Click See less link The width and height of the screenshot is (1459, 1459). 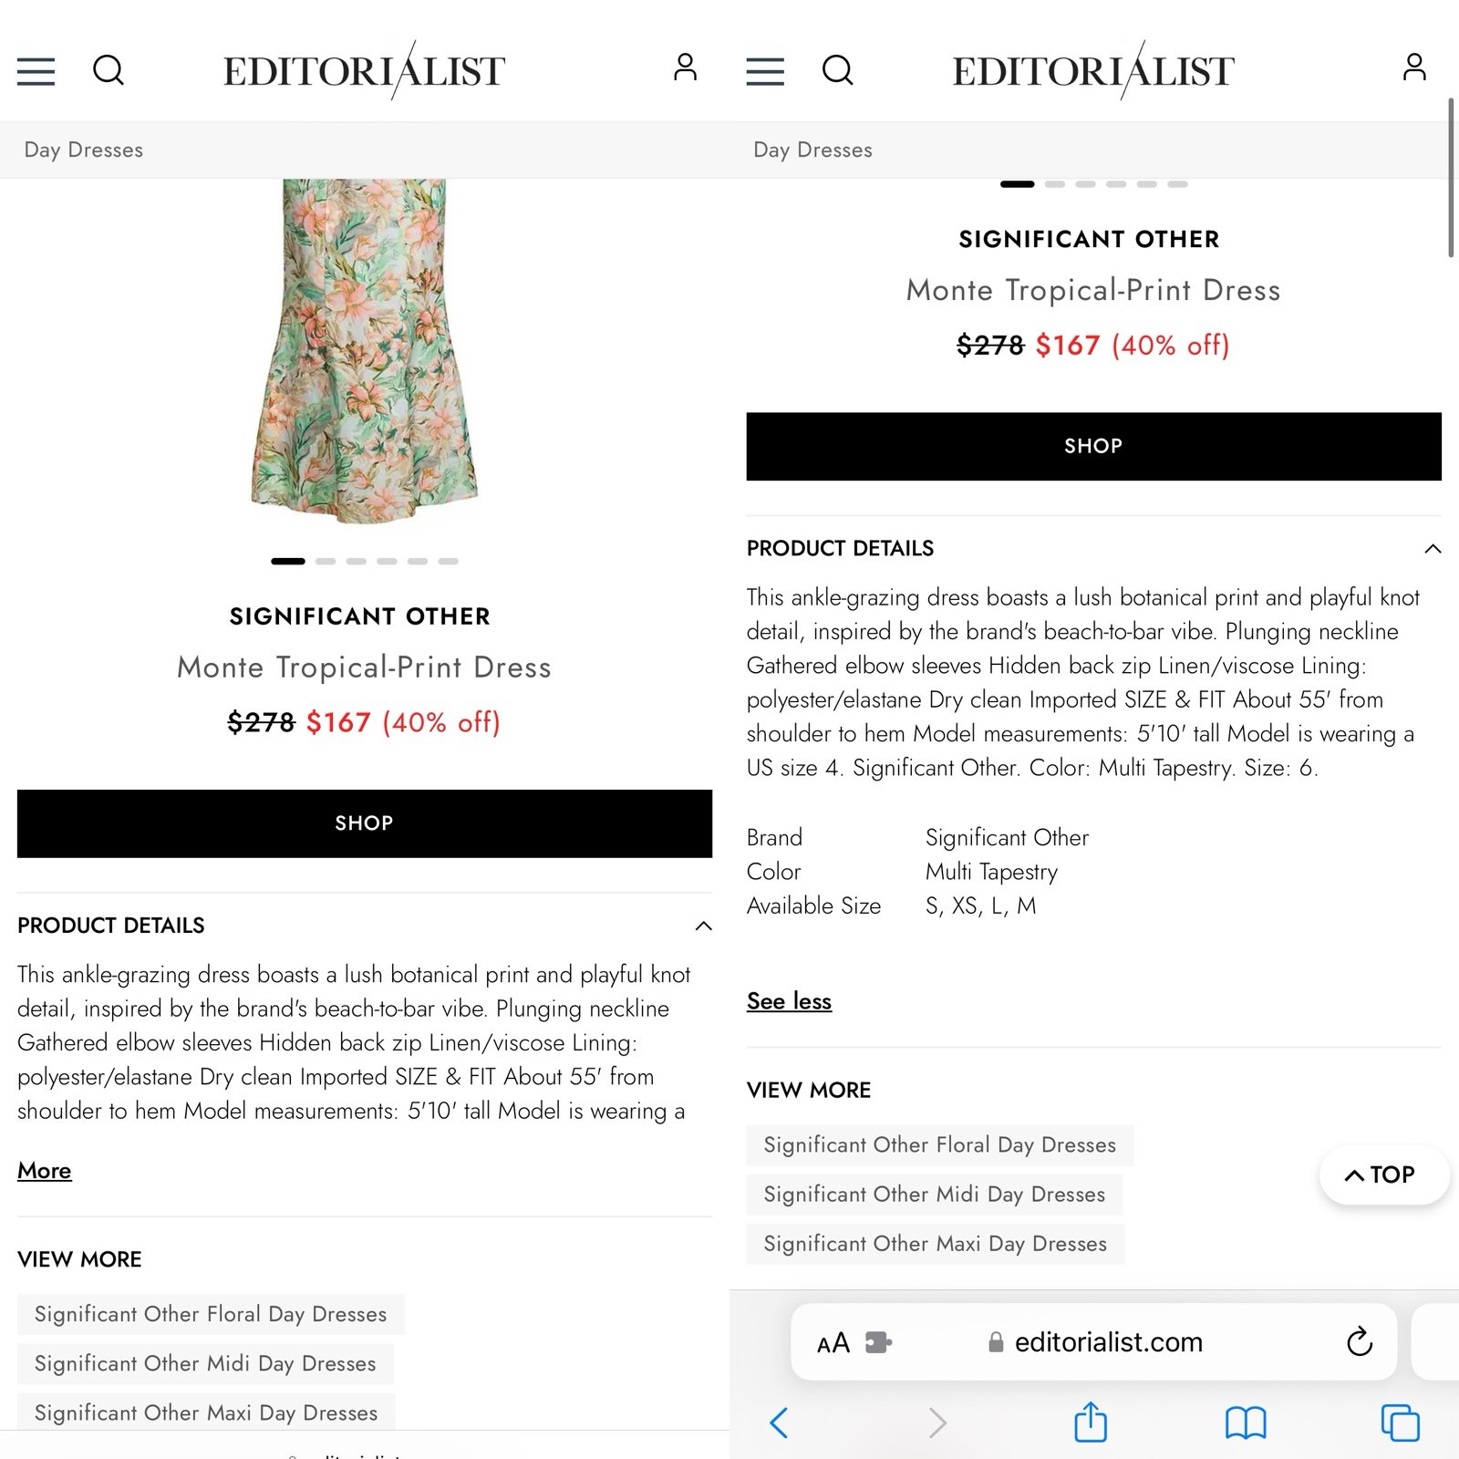789,1001
